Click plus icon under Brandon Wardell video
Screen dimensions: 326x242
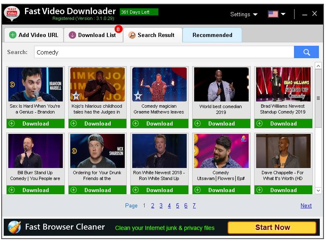(x=12, y=123)
